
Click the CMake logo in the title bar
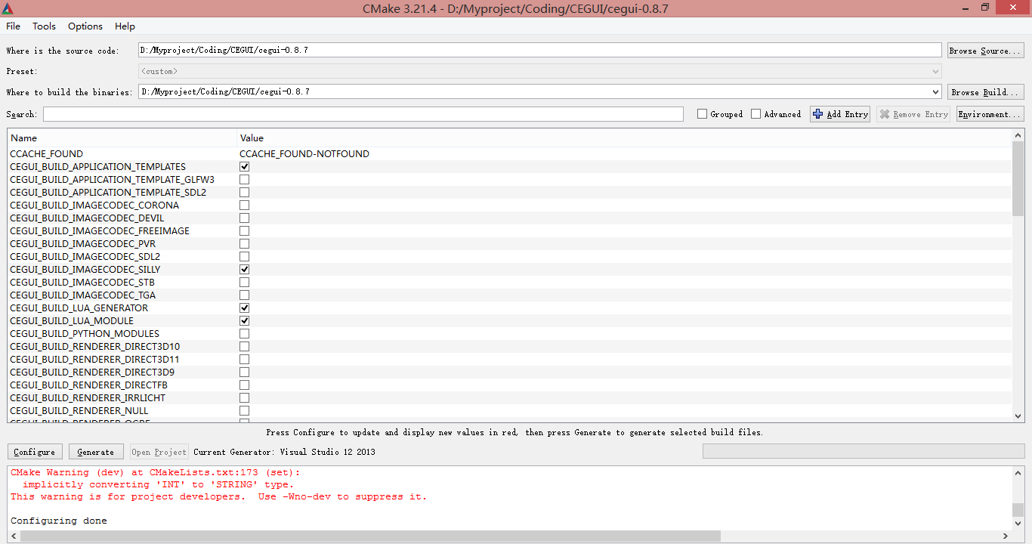click(10, 8)
